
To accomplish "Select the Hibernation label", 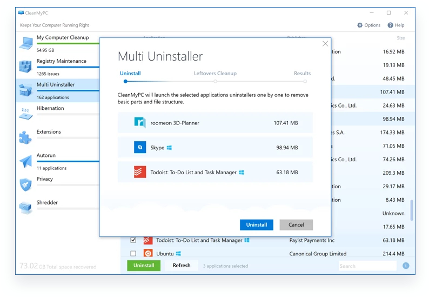I will [x=50, y=108].
